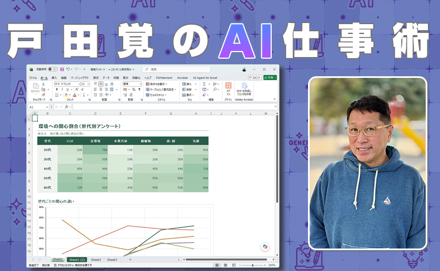Toggle Underline formatting

(x=67, y=89)
